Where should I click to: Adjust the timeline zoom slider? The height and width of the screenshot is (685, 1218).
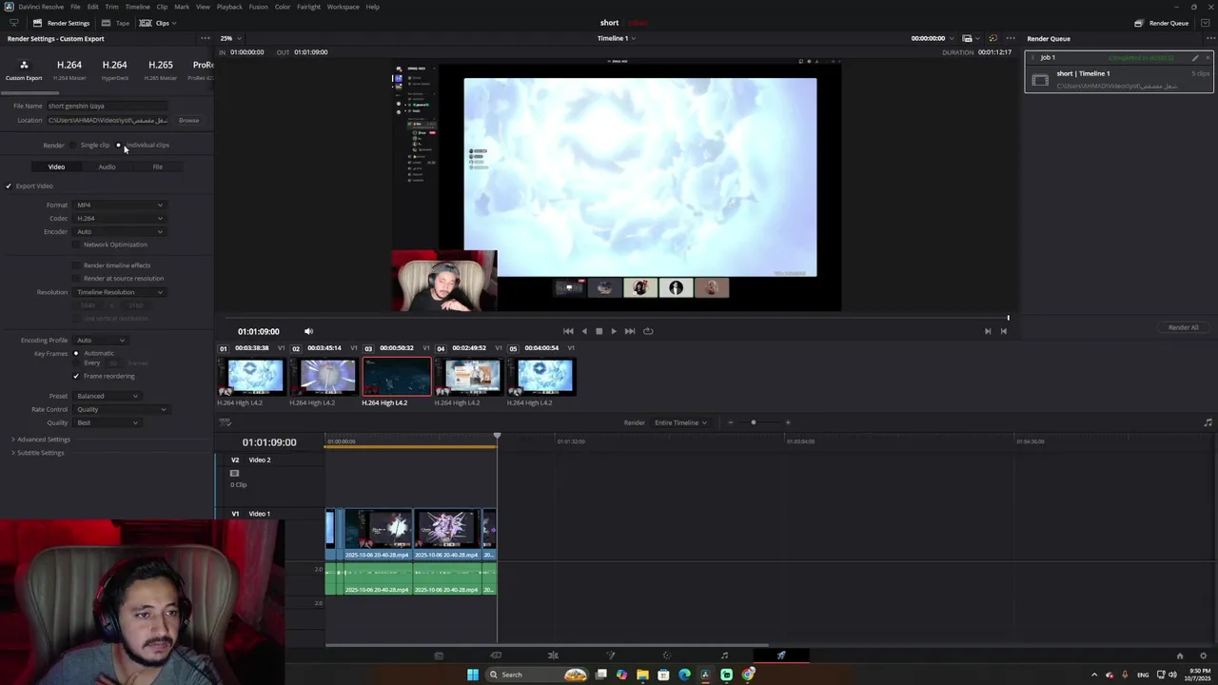pos(753,422)
